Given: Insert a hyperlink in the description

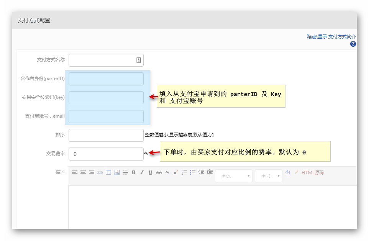Looking at the screenshot, I should 100,172.
